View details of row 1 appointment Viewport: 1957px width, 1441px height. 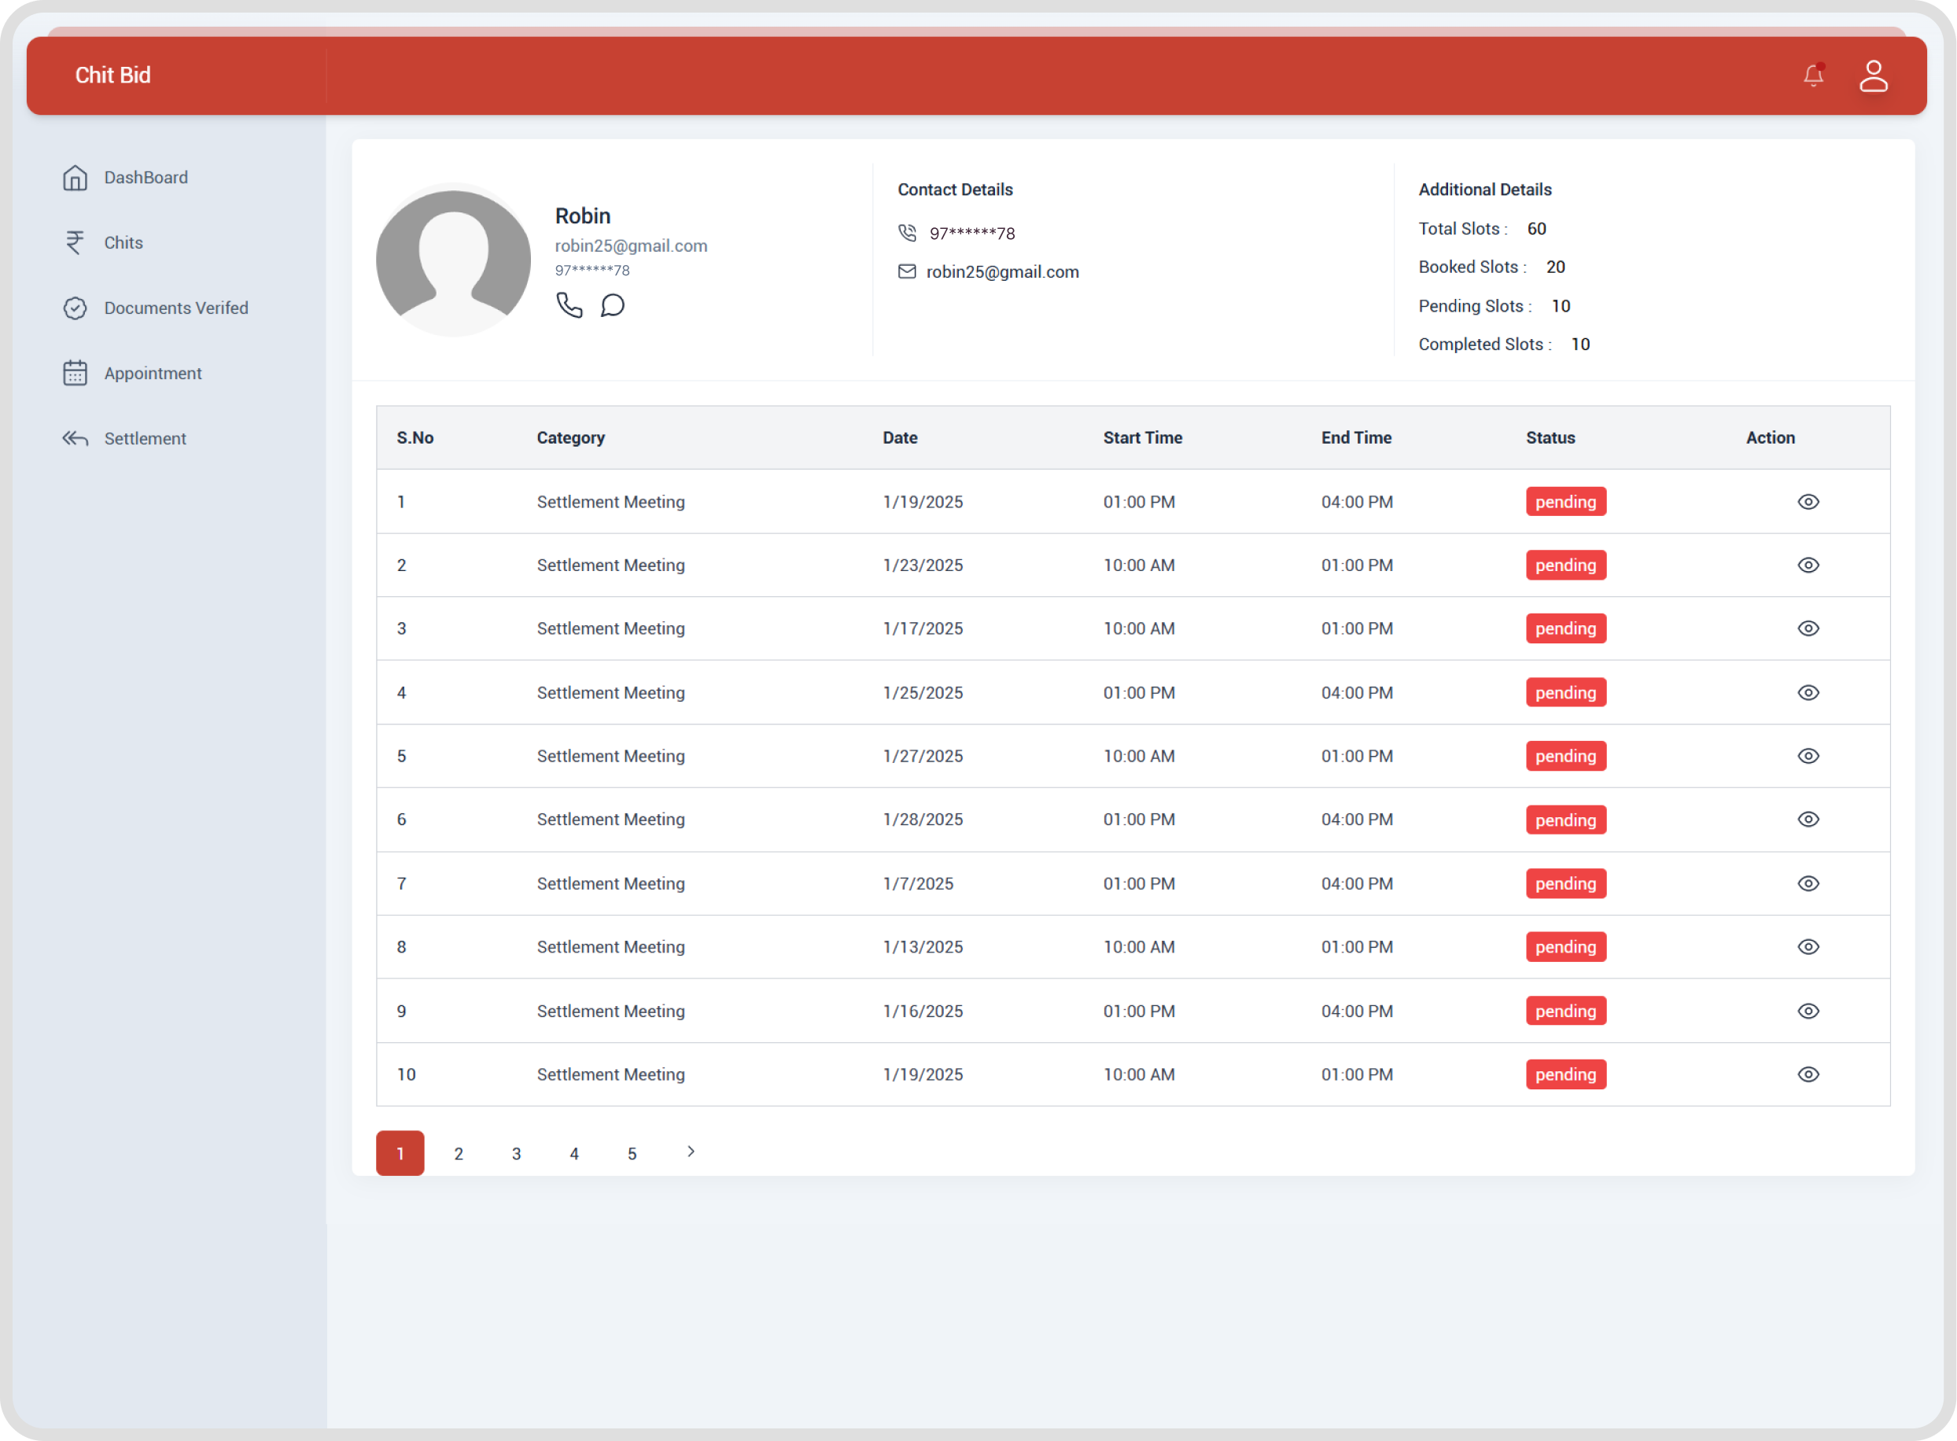click(1808, 502)
